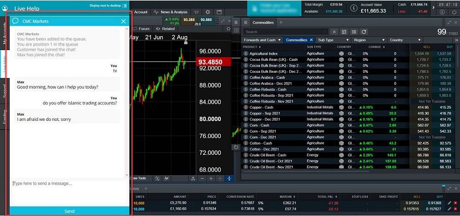Edit the first open position pencil icon

[x=449, y=203]
